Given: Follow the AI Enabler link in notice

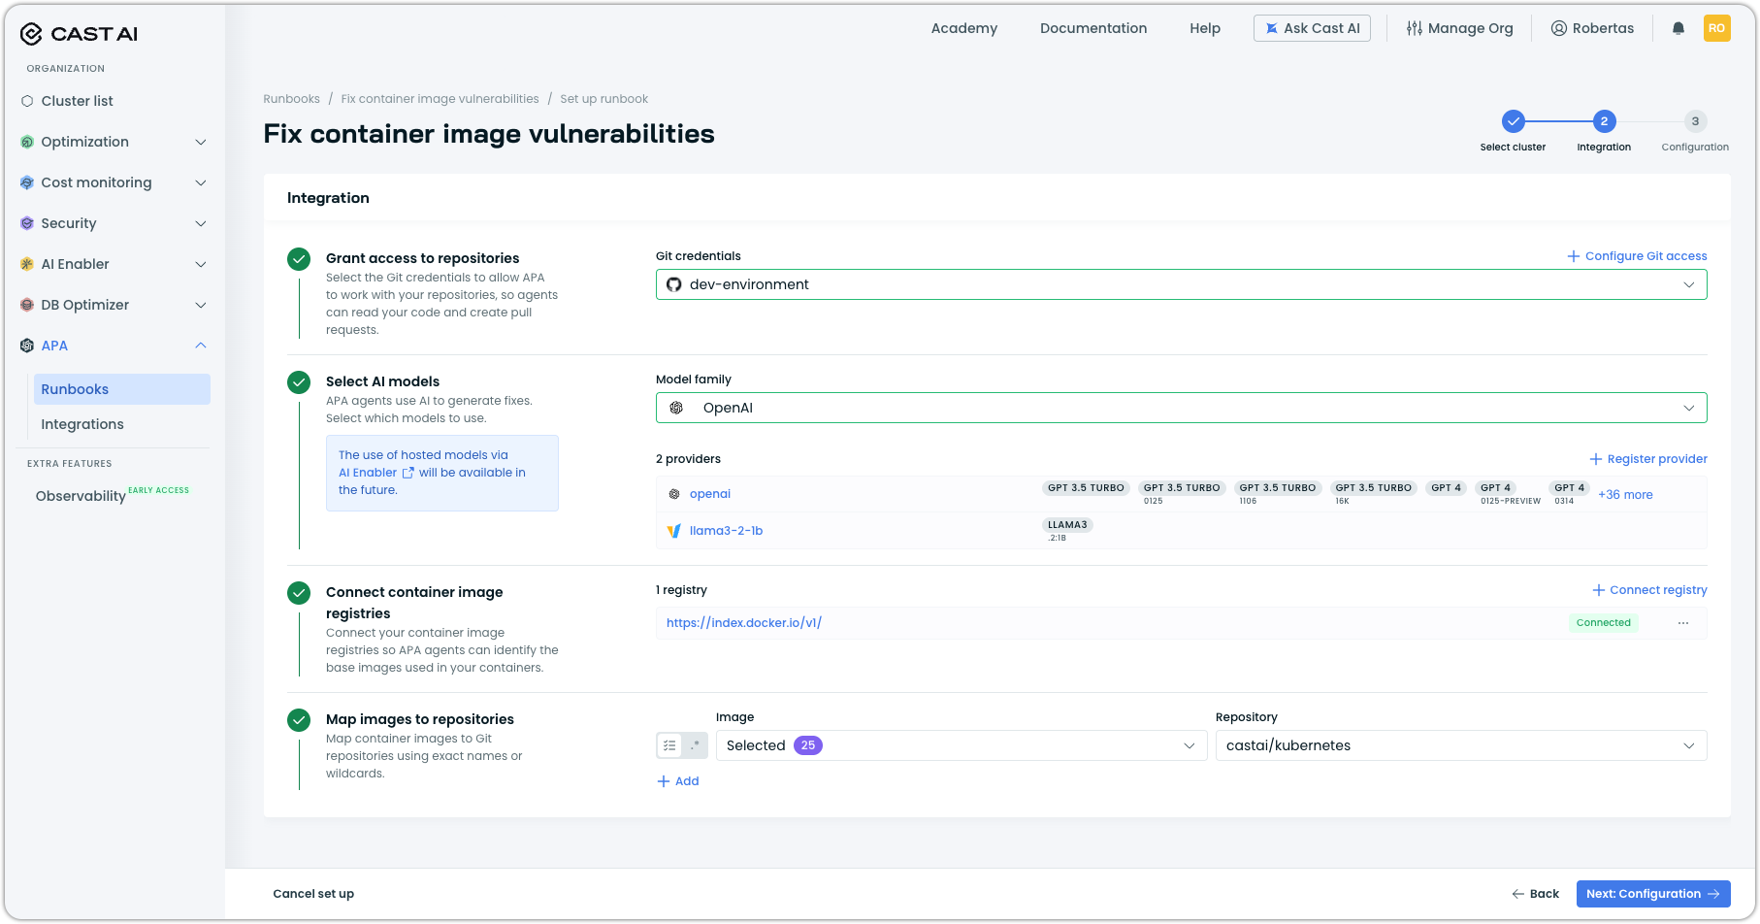Looking at the screenshot, I should 368,473.
